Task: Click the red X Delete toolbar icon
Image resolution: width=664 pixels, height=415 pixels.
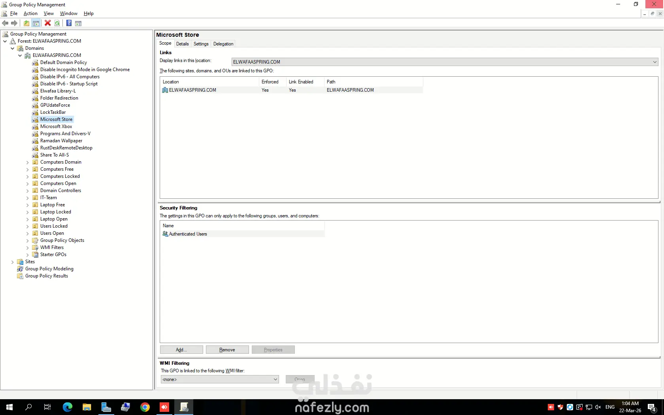Action: 48,23
